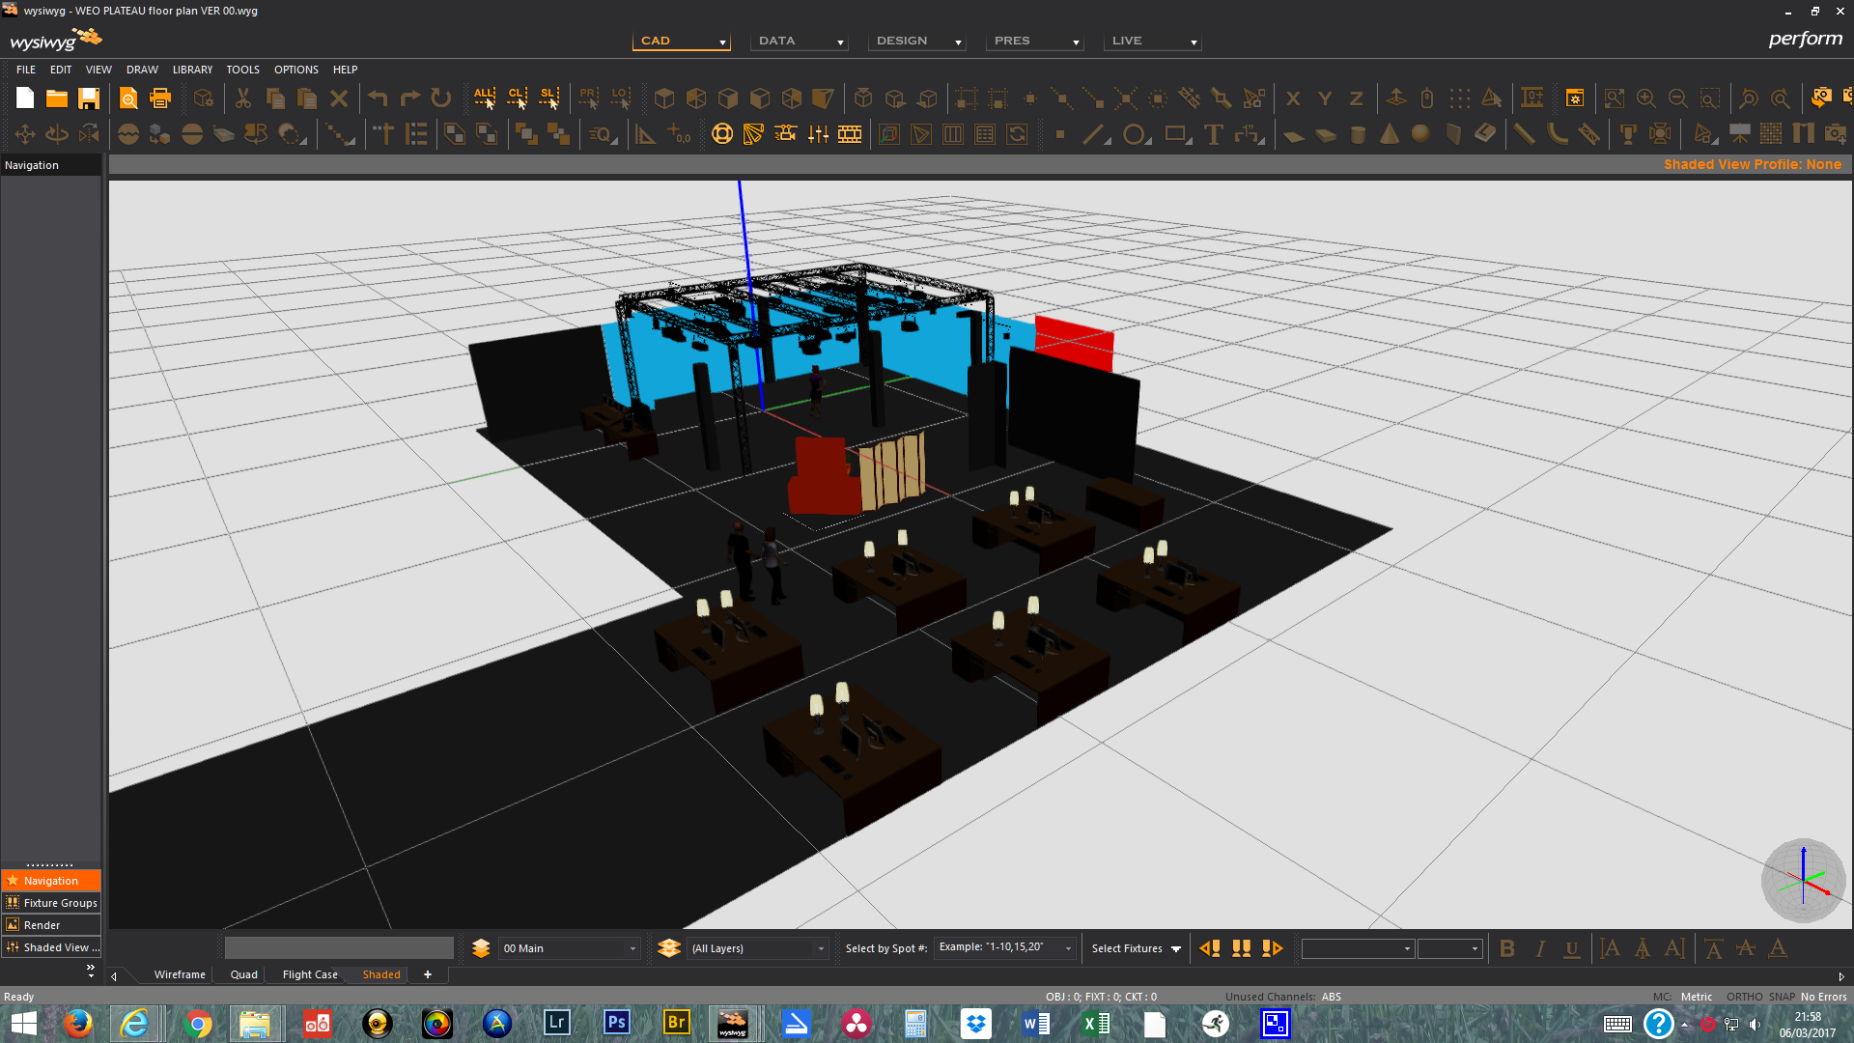
Task: Open the LIBRARY menu
Action: 192,70
